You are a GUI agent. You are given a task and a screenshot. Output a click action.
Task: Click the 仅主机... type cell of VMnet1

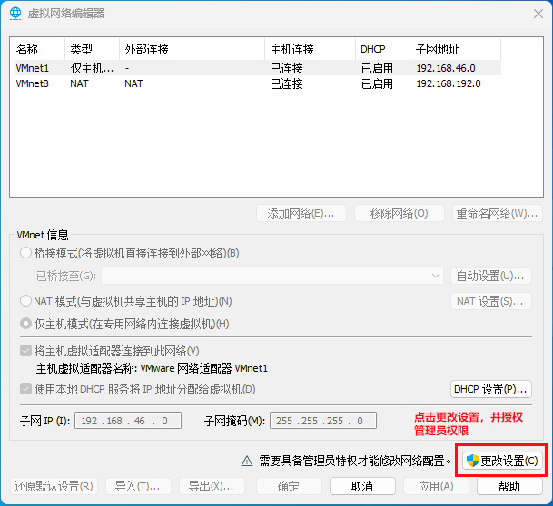pos(92,68)
